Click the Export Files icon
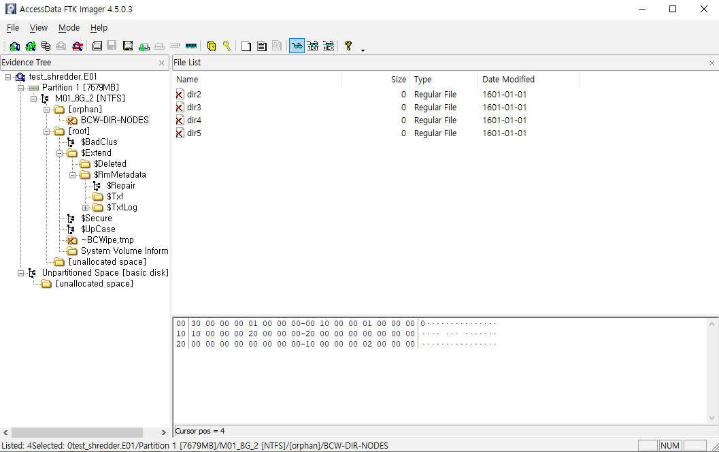This screenshot has height=452, width=719. pyautogui.click(x=246, y=46)
